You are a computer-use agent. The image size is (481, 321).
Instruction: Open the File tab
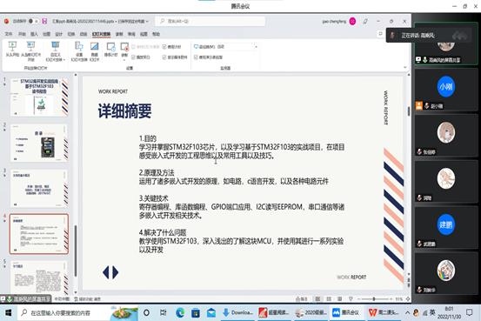[x=9, y=34]
